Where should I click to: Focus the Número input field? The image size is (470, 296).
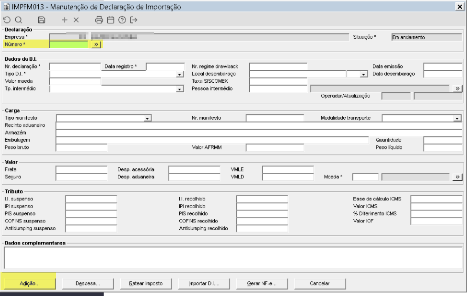tap(69, 45)
